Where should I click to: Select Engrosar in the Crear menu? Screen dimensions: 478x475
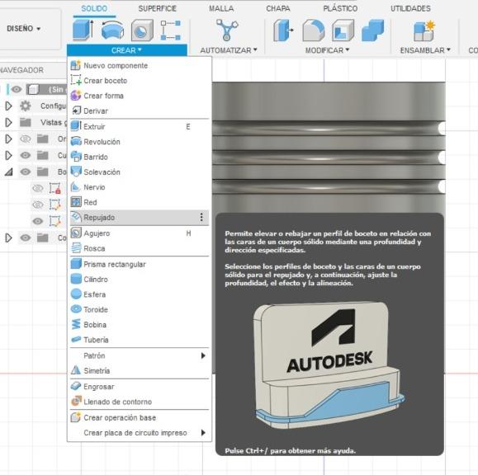point(140,387)
